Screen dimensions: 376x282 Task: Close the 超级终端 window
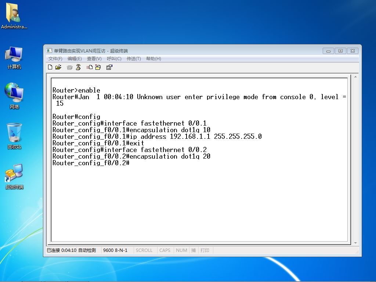[x=352, y=51]
